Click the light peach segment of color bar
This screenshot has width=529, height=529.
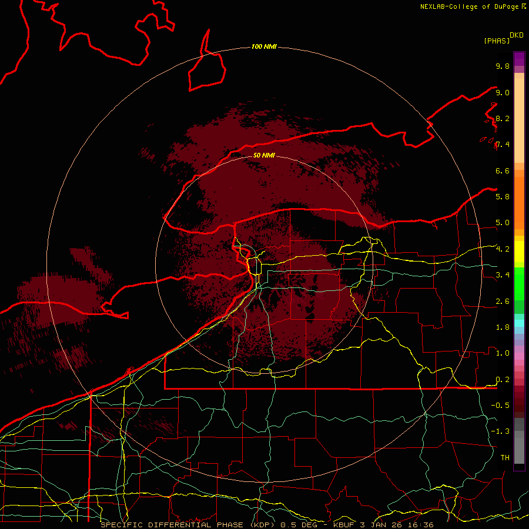[519, 120]
